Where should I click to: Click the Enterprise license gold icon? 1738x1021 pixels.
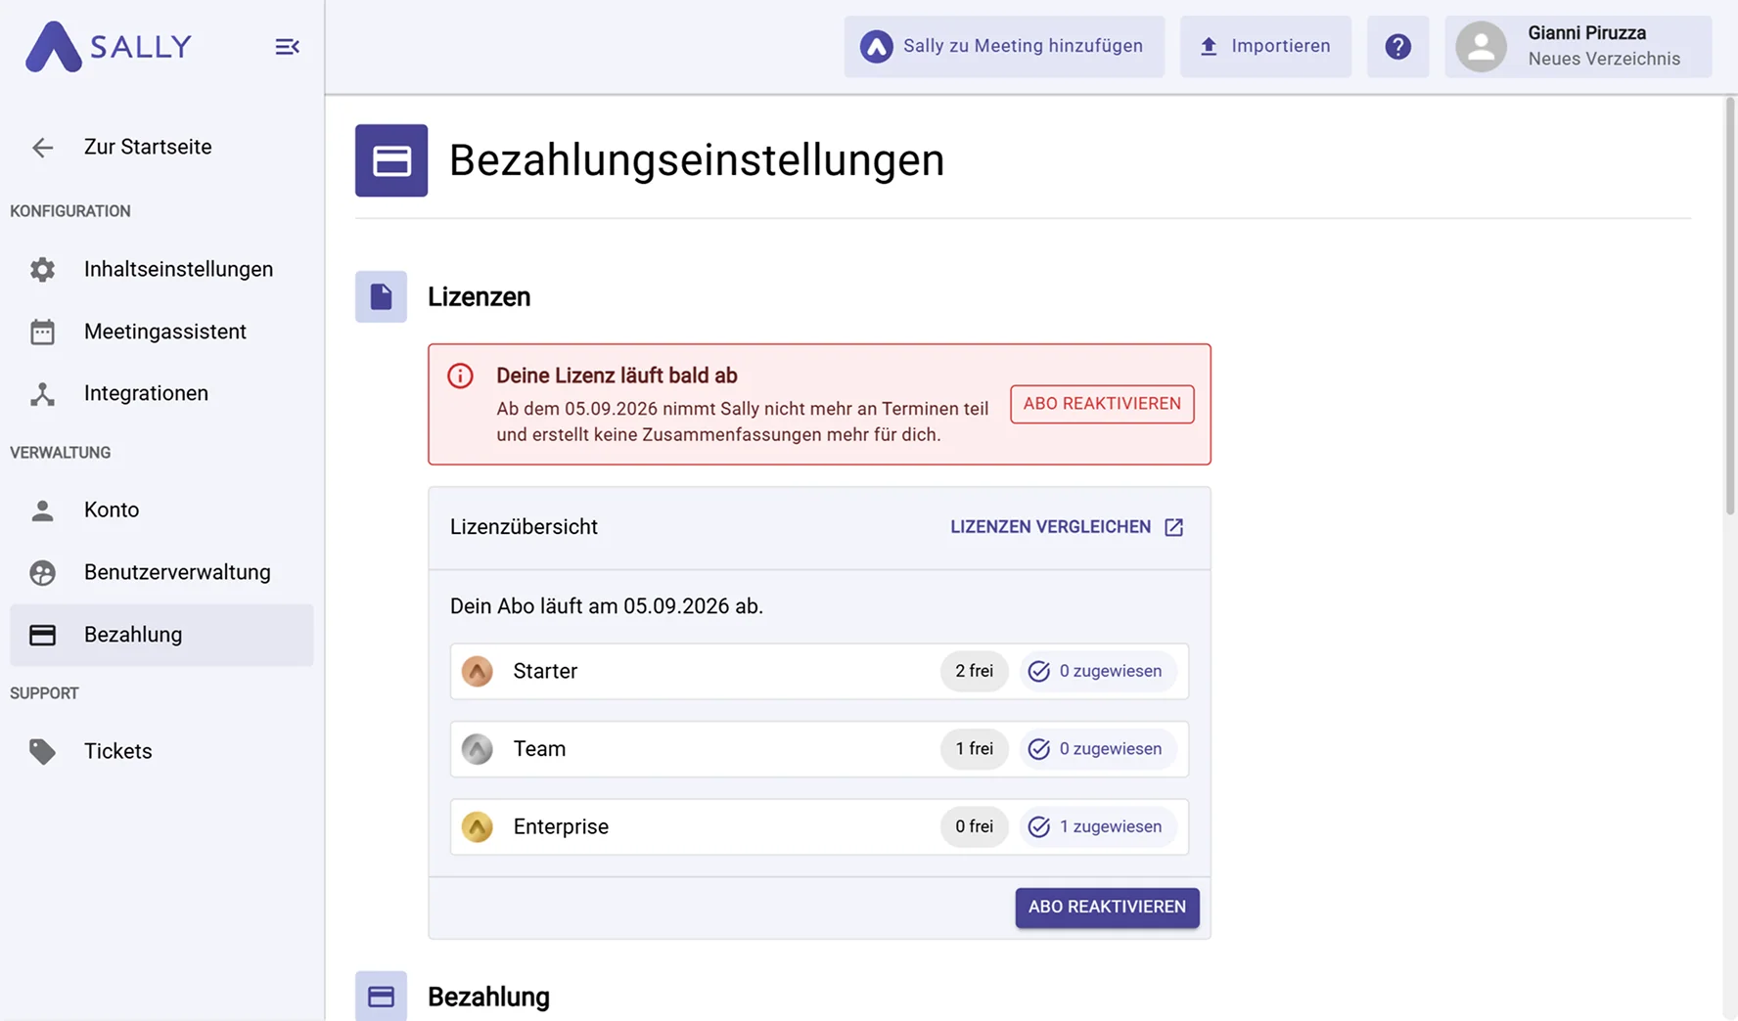point(478,827)
